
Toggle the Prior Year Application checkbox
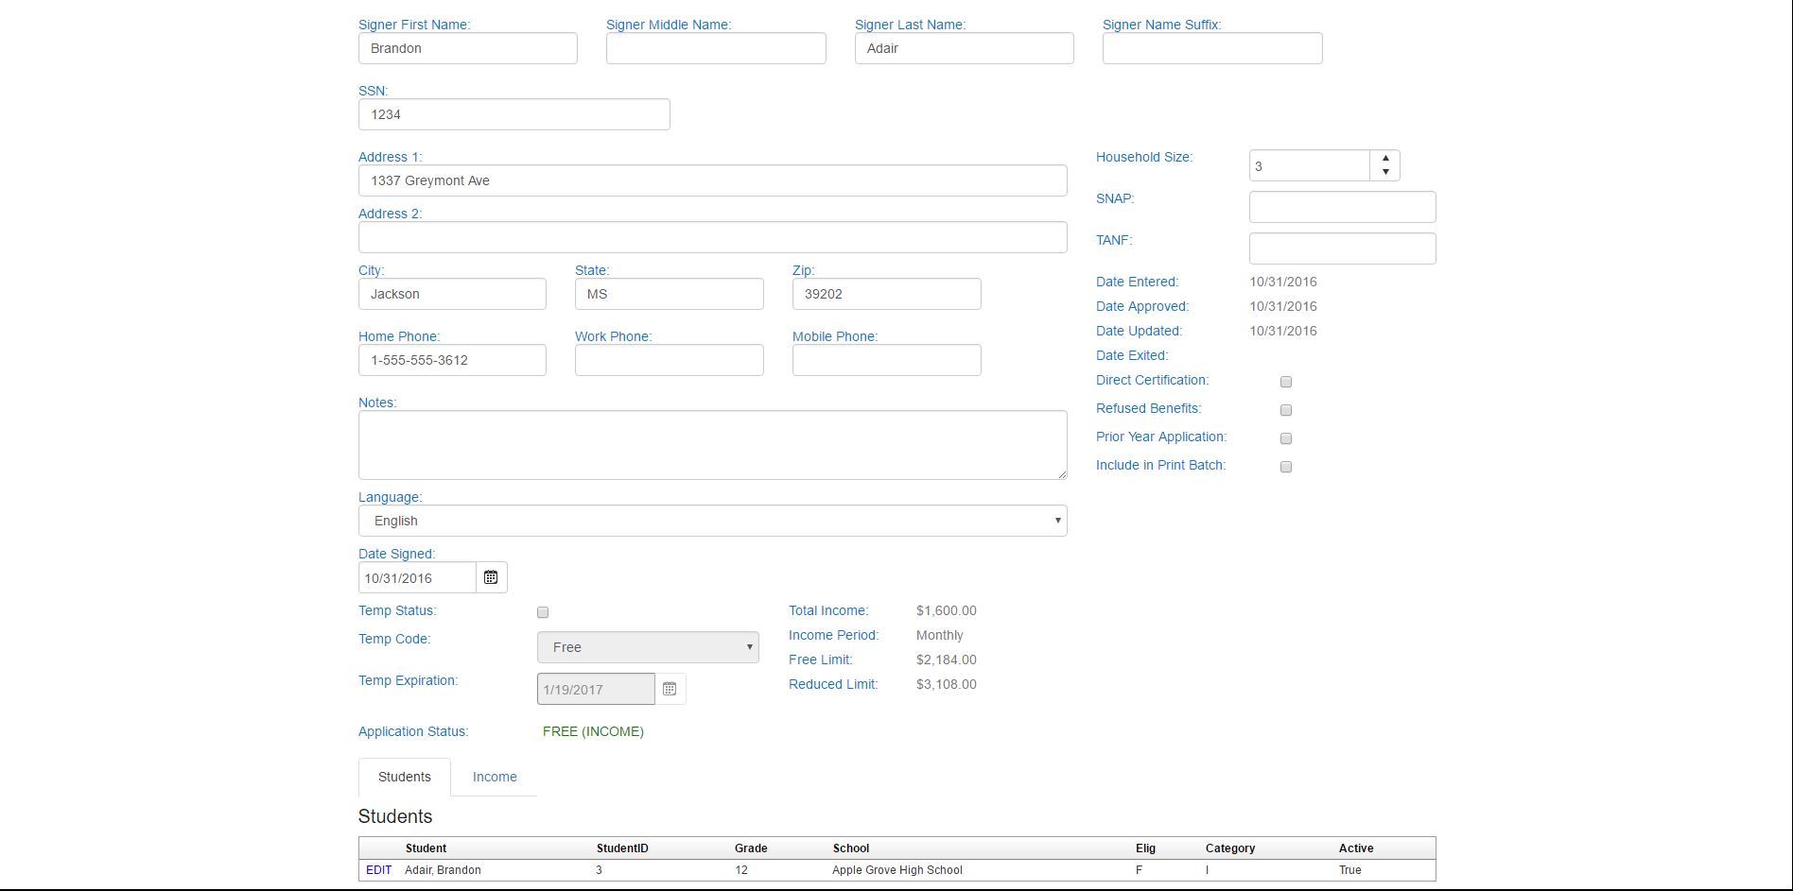[x=1286, y=438]
